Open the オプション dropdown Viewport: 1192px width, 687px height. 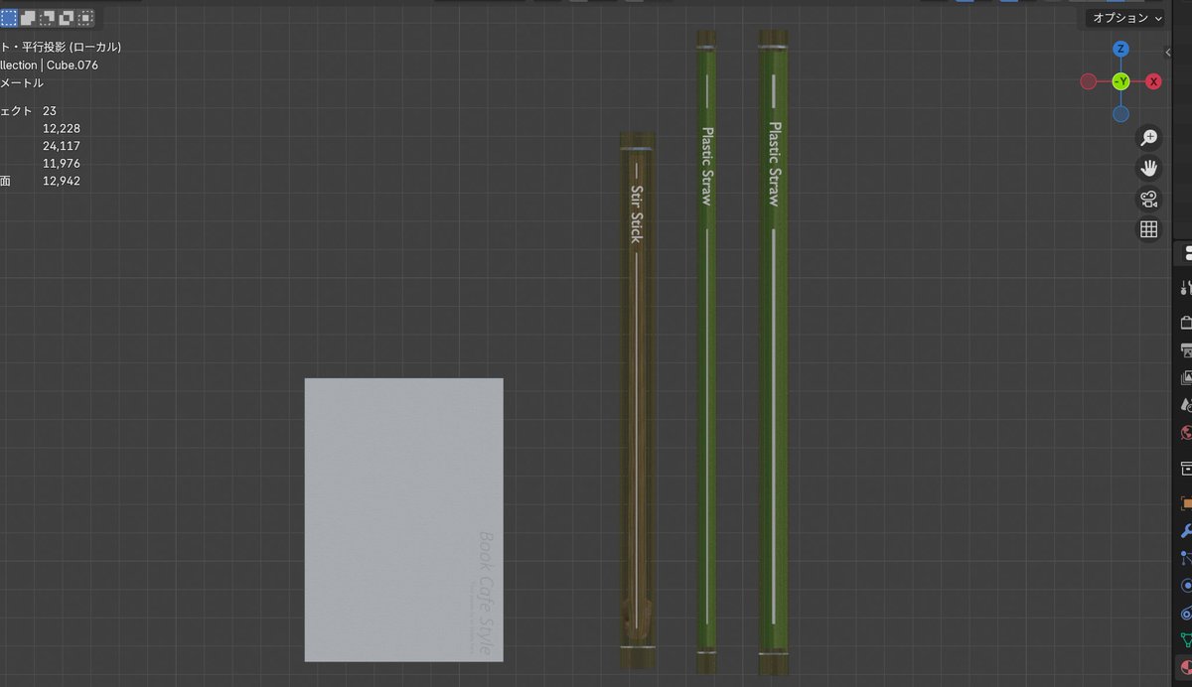click(1123, 17)
